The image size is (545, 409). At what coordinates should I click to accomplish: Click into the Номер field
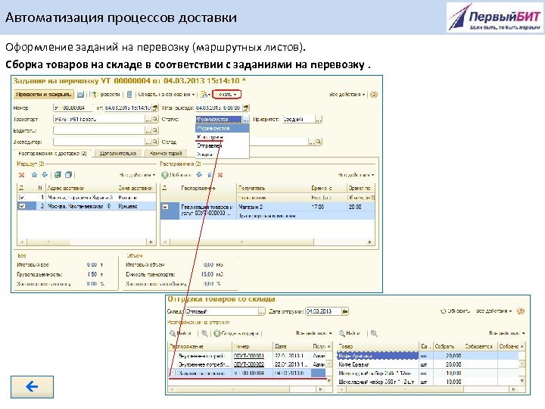tap(73, 108)
